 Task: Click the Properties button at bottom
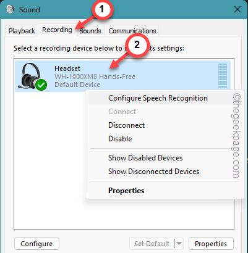tap(211, 244)
